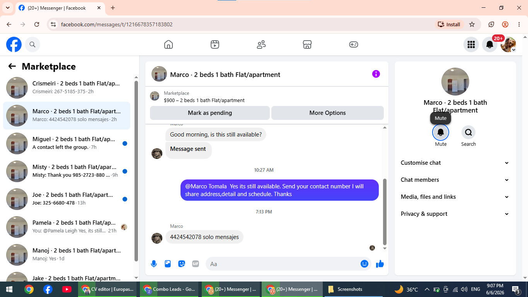The height and width of the screenshot is (297, 528).
Task: Click More Options button
Action: coord(327,113)
